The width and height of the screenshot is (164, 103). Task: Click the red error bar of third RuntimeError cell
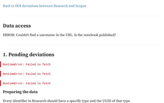[x=1, y=83]
